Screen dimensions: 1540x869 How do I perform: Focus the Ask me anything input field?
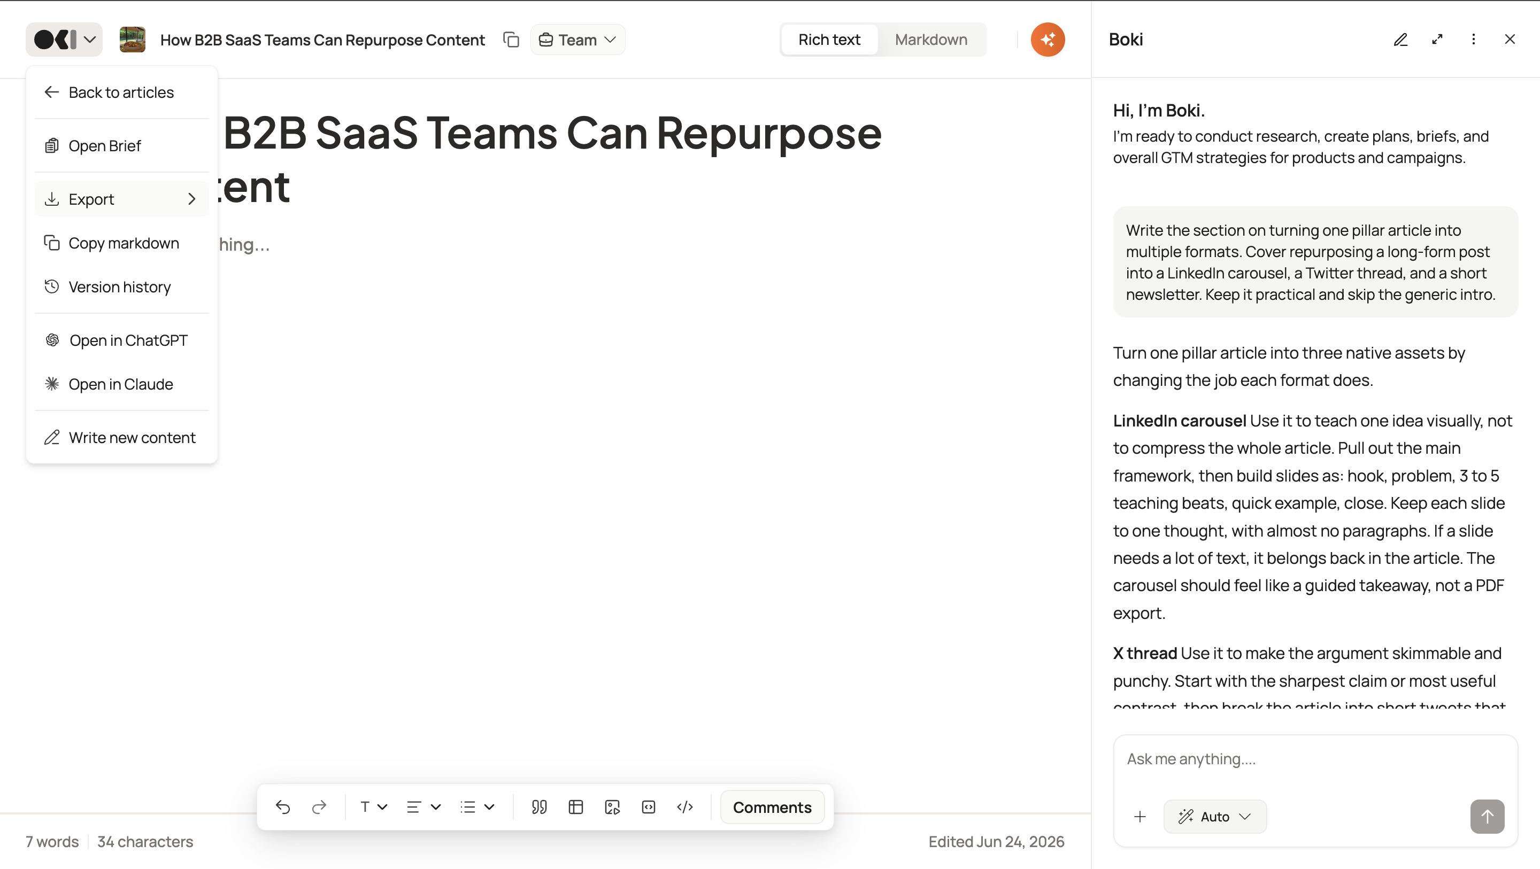tap(1315, 759)
